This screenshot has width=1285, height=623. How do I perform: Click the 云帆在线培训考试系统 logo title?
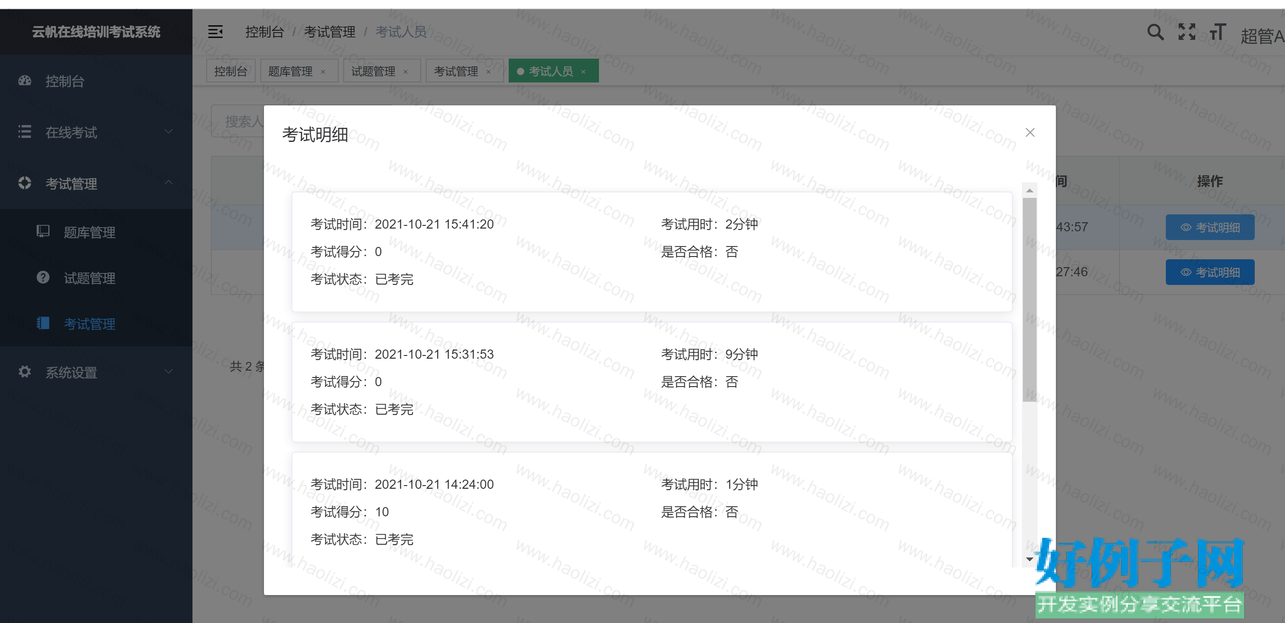(x=96, y=32)
